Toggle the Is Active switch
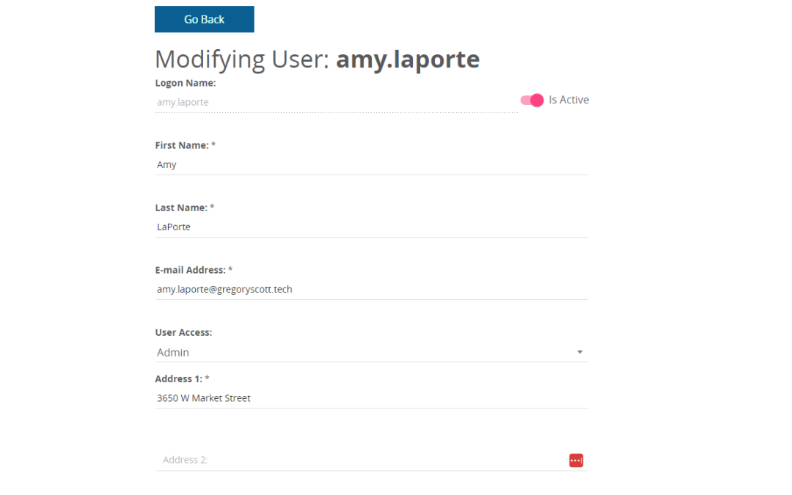Image resolution: width=792 pixels, height=495 pixels. [x=532, y=100]
